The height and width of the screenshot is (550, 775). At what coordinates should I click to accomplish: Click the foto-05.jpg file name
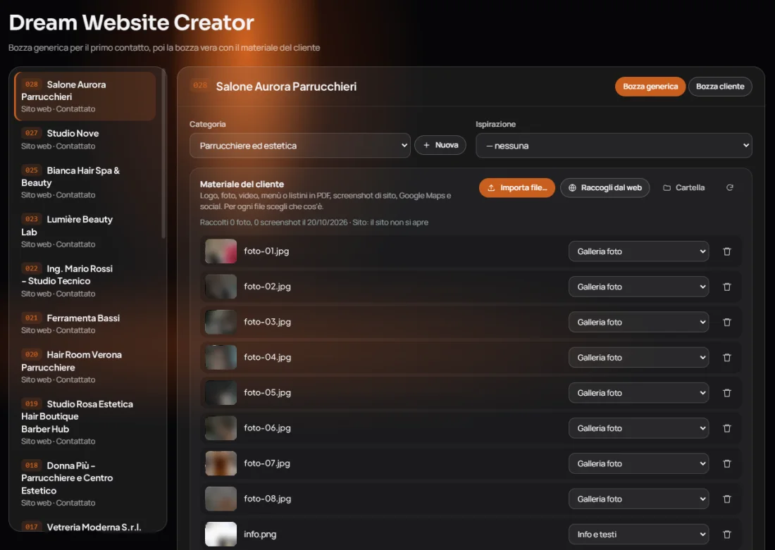[x=268, y=393]
